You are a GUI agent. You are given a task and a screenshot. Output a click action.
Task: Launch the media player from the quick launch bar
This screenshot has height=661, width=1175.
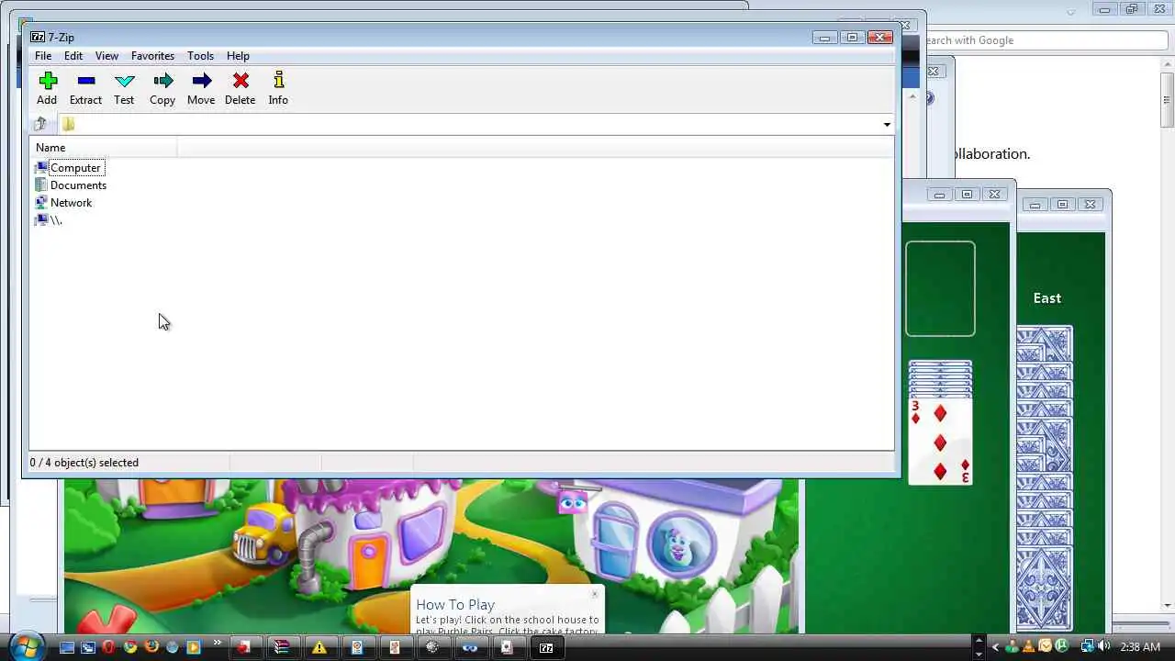(193, 647)
